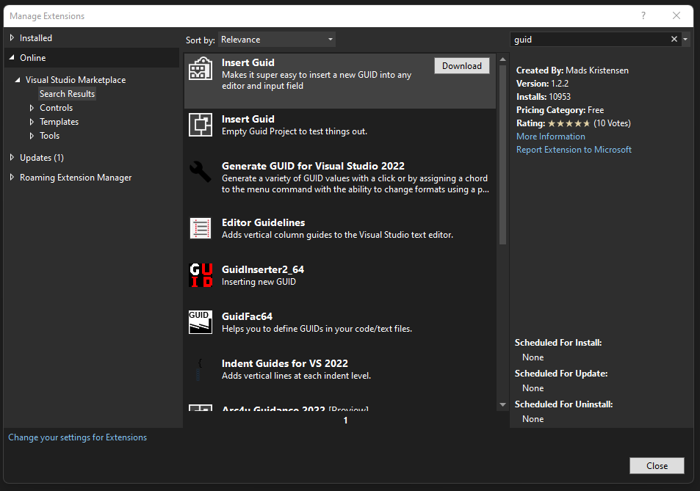Select the Templates category label
This screenshot has width=700, height=491.
click(x=59, y=122)
